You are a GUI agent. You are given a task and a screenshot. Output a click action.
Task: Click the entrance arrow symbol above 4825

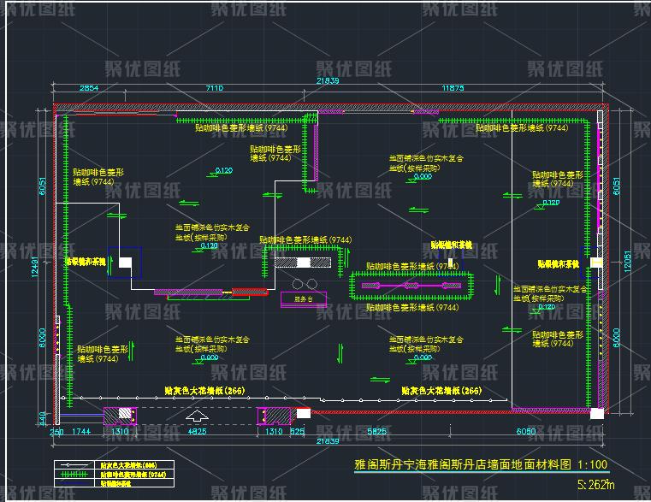click(197, 416)
